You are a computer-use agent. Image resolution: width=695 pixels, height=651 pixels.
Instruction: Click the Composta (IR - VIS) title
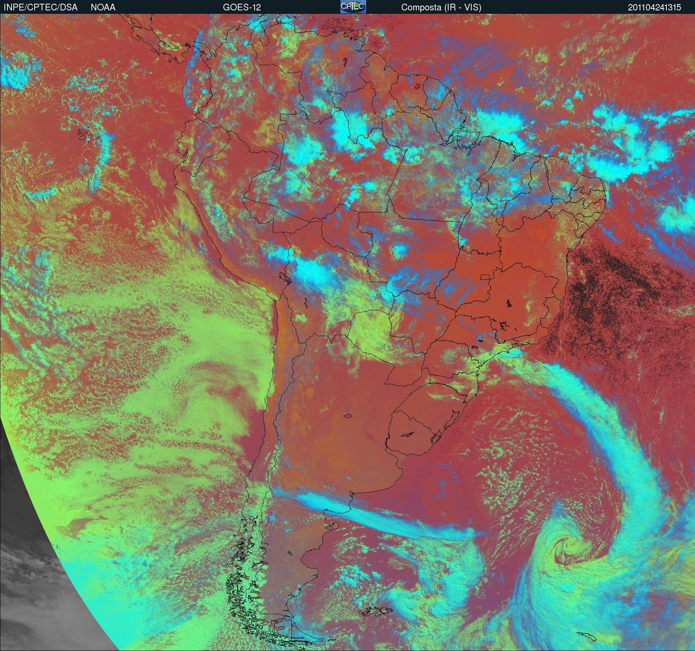(x=441, y=7)
